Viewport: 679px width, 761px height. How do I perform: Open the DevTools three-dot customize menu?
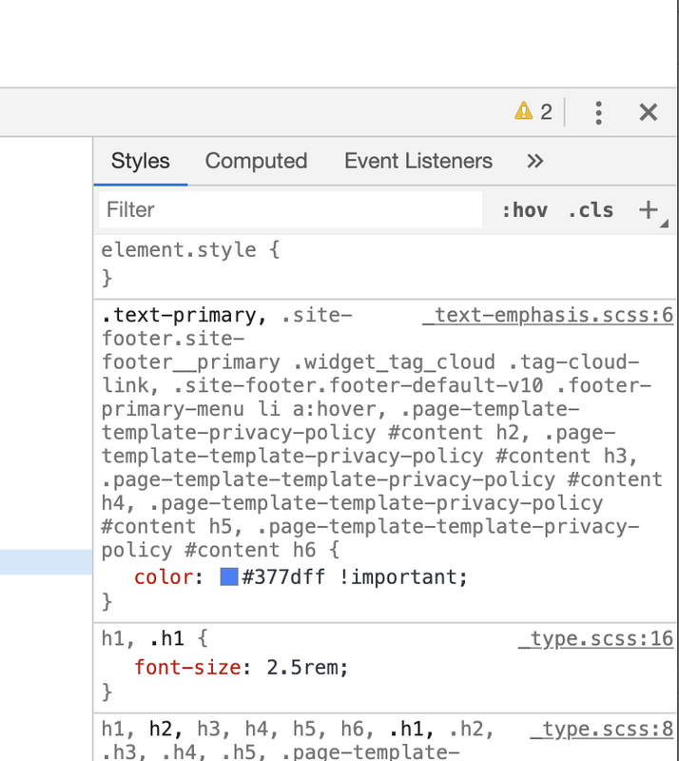pos(598,112)
